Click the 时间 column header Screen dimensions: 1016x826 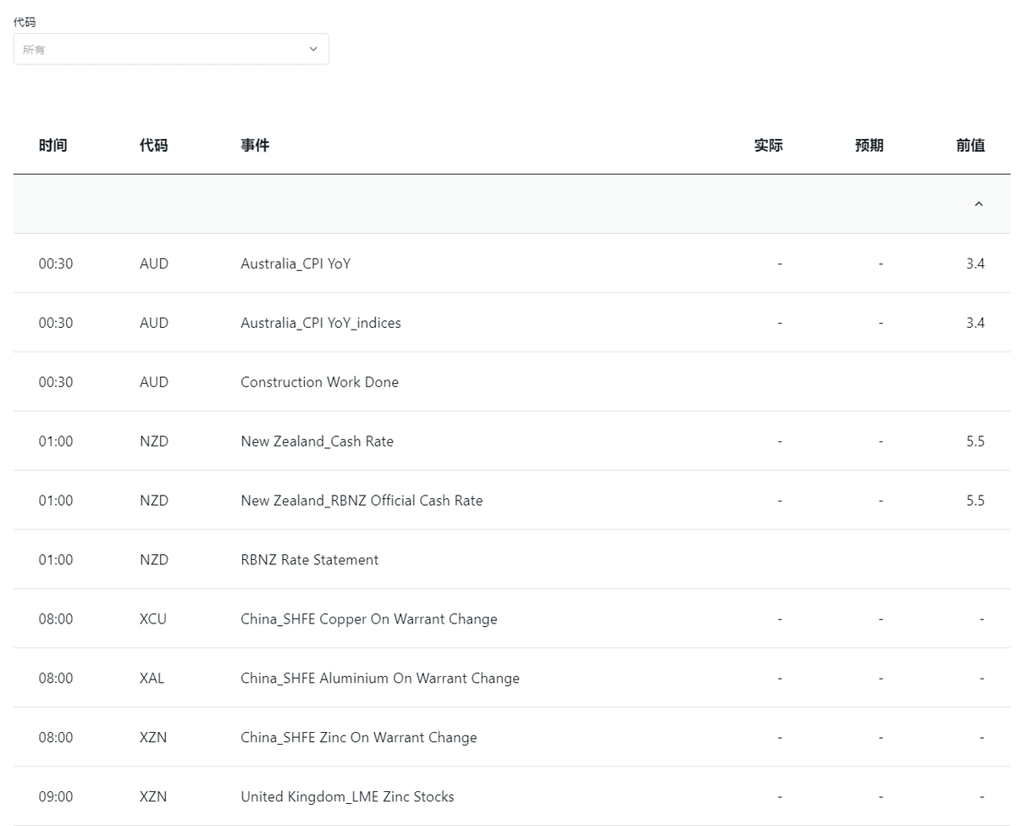coord(53,145)
